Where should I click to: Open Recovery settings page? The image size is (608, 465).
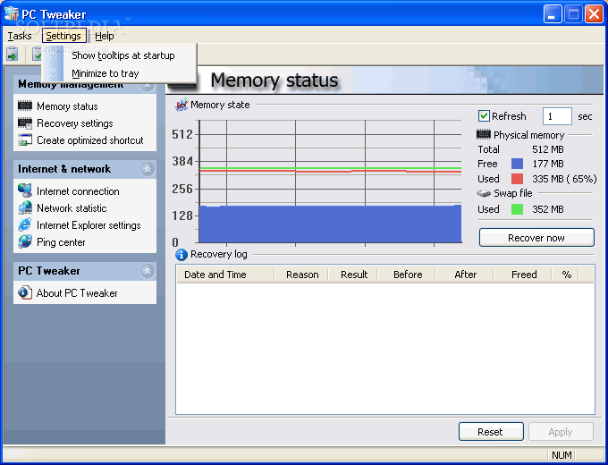(75, 123)
